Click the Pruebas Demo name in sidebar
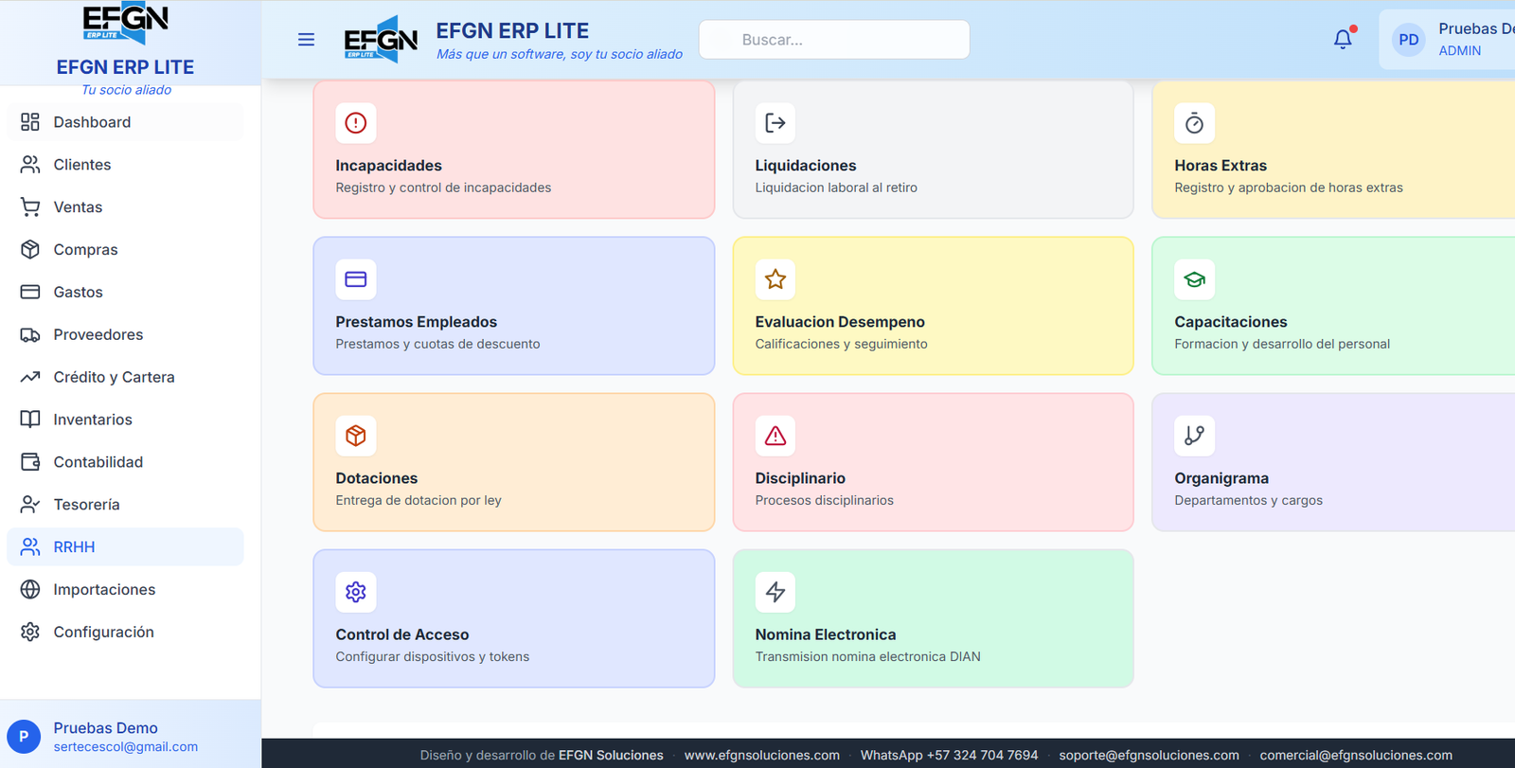 point(105,727)
